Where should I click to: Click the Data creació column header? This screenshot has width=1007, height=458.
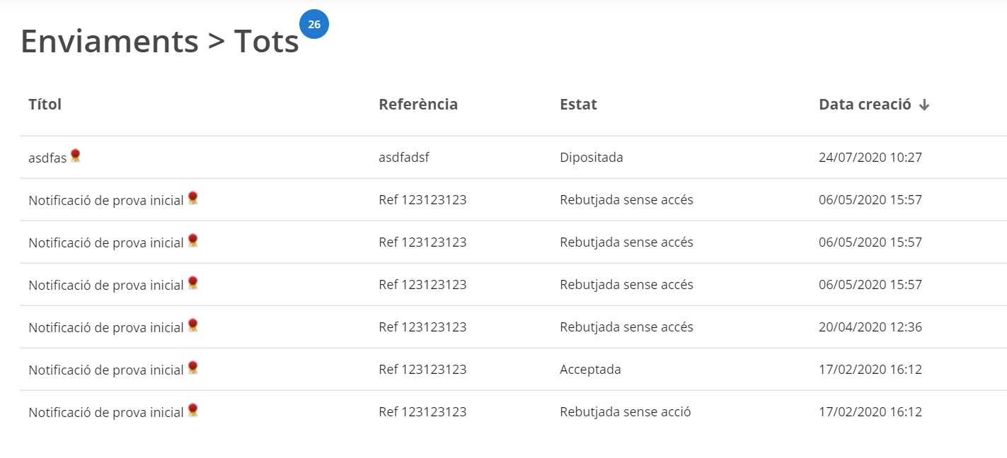(865, 104)
